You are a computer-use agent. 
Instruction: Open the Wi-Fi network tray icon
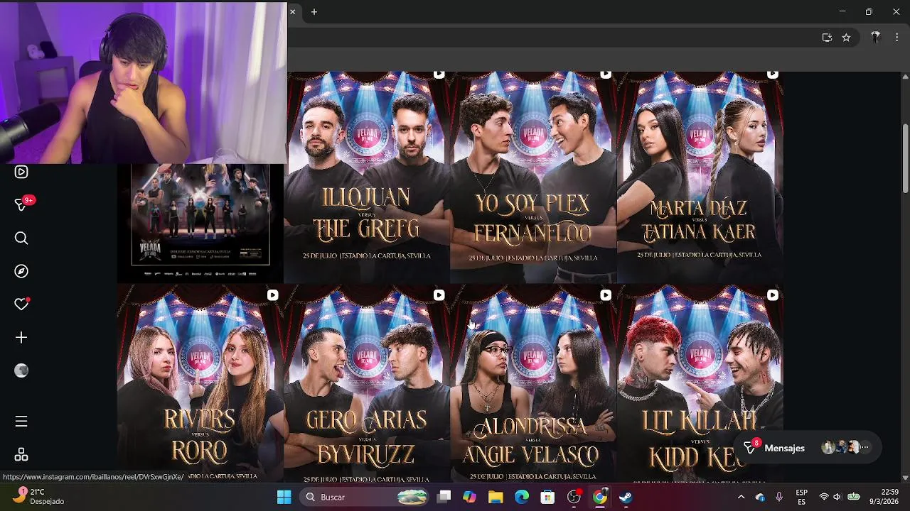[x=824, y=497]
